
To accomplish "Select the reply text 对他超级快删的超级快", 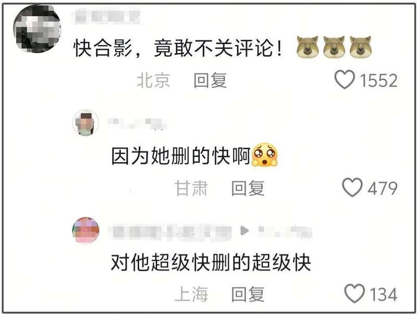I will [x=211, y=262].
